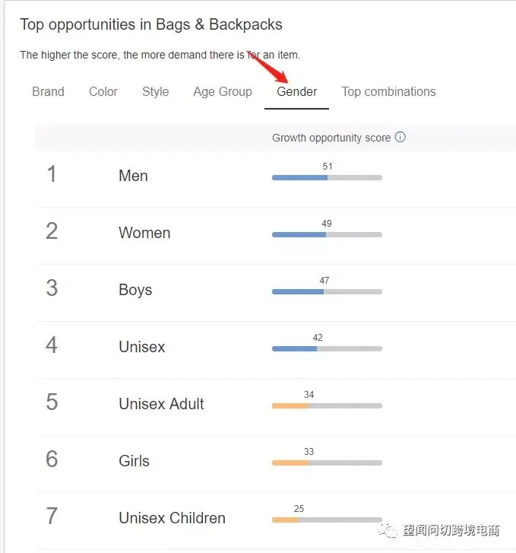Image resolution: width=516 pixels, height=553 pixels.
Task: Click the WeChat logo watermark icon
Action: pyautogui.click(x=388, y=530)
